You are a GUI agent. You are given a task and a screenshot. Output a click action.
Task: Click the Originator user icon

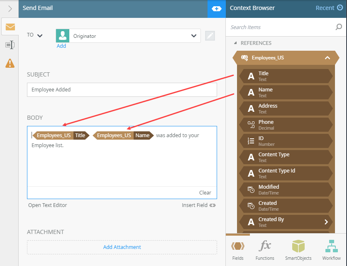(x=63, y=36)
